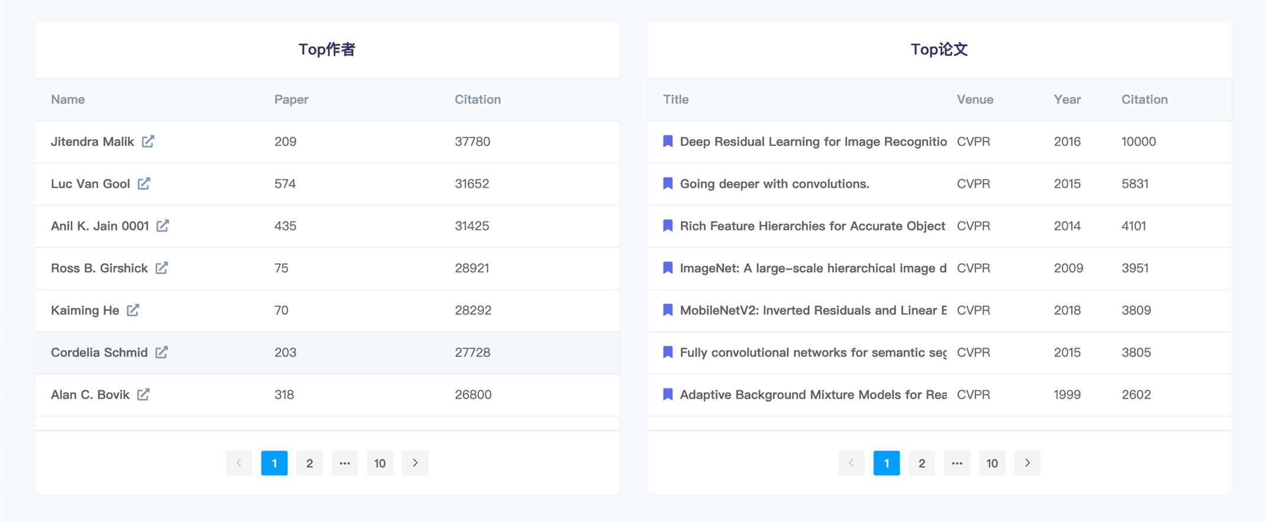1266x522 pixels.
Task: Click external link icon next to Ross B. Girshick
Action: [x=162, y=268]
